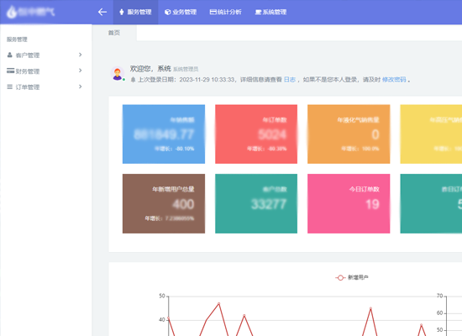Click the pink 今日订单数 card
Image resolution: width=462 pixels, height=336 pixels.
click(x=349, y=203)
